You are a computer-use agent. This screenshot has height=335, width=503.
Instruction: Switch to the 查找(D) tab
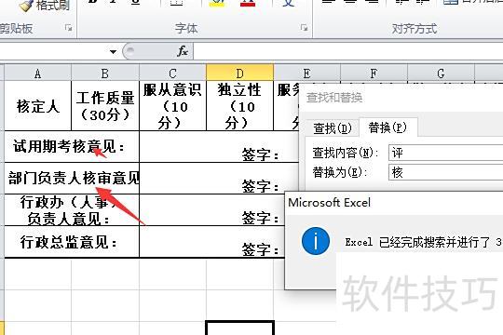(x=333, y=128)
